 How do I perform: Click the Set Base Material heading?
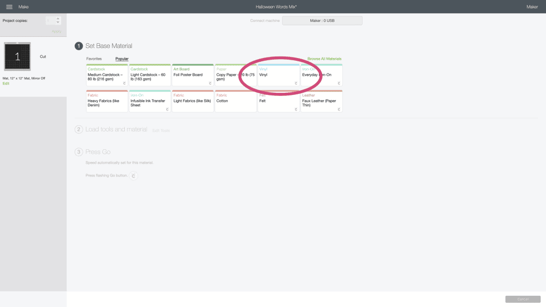(109, 46)
